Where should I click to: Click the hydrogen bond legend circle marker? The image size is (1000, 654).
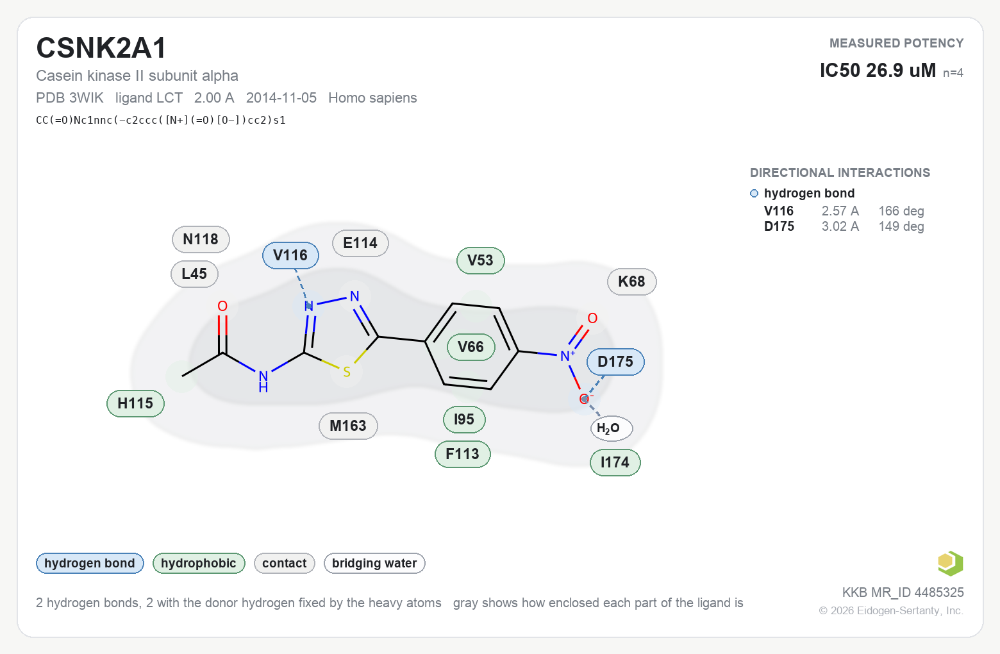pyautogui.click(x=754, y=194)
